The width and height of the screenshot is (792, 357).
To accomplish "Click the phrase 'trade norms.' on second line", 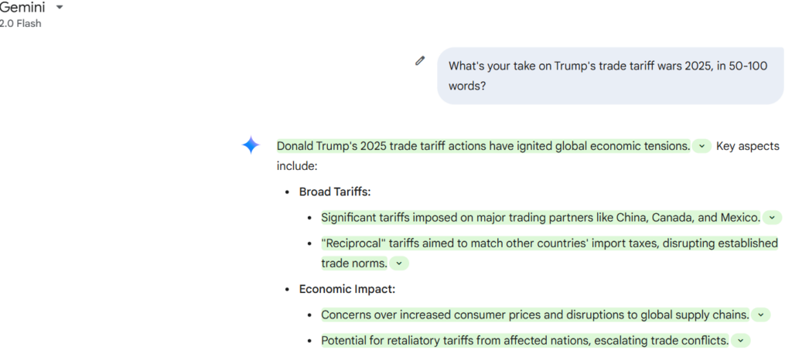I will pos(354,263).
